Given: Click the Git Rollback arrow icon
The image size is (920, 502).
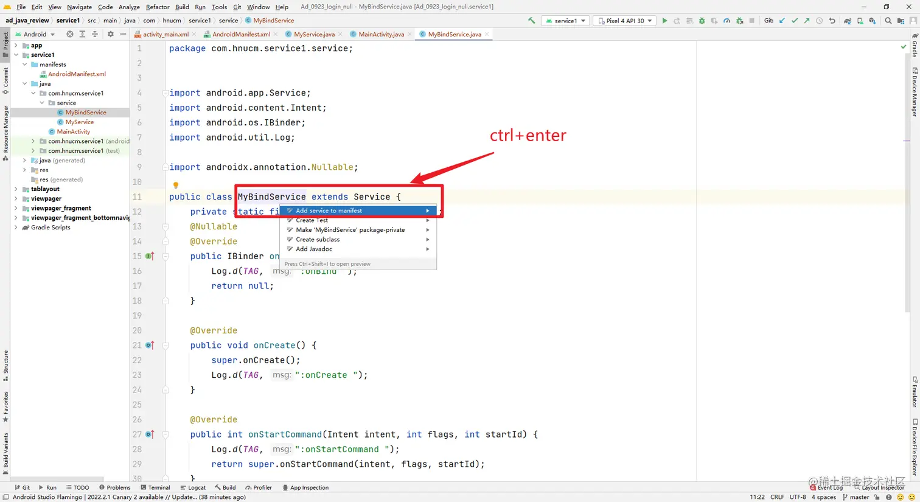Looking at the screenshot, I should [x=832, y=21].
